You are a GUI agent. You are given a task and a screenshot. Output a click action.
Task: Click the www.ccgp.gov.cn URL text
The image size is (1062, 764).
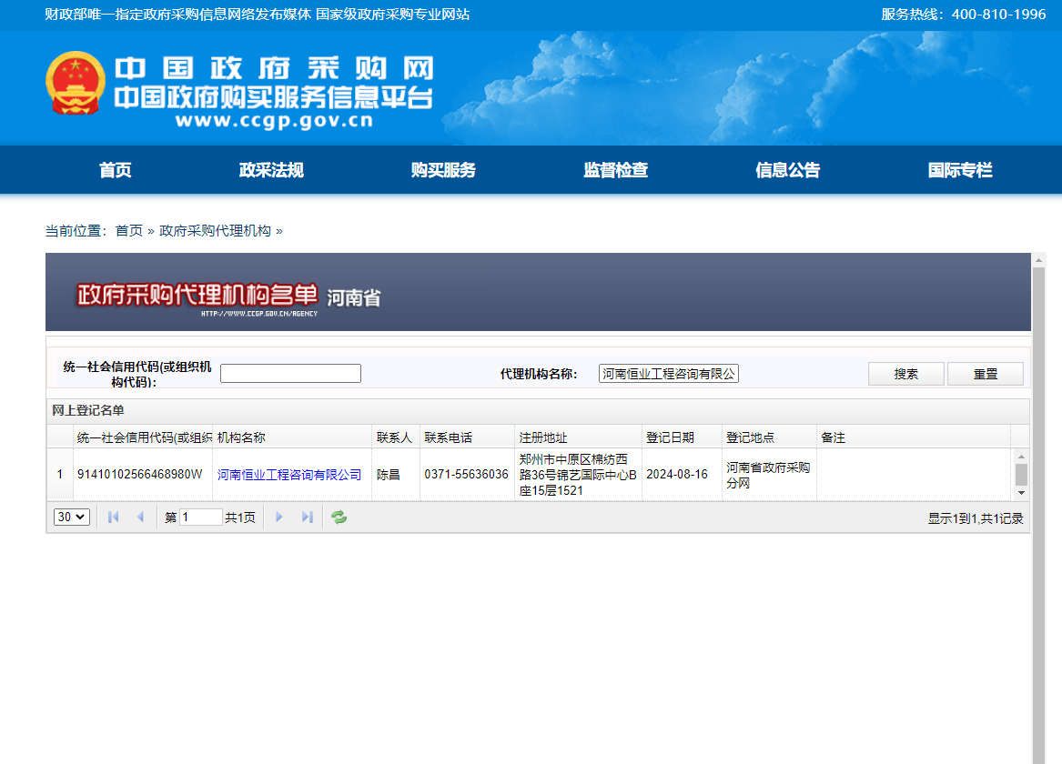tap(274, 120)
